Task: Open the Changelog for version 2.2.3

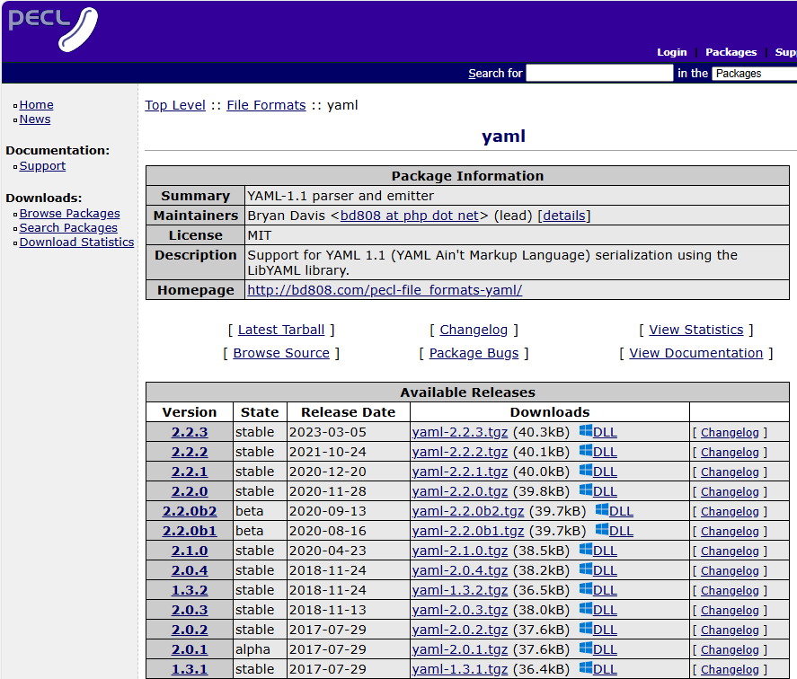Action: [730, 433]
